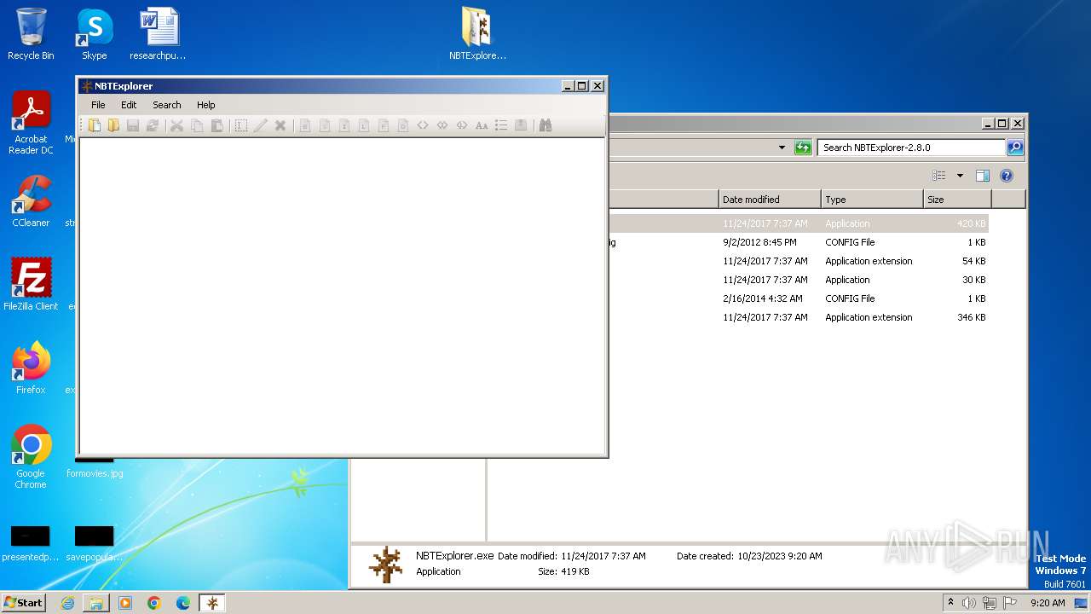Open the Explorer change view dropdown arrow
Viewport: 1091px width, 614px height.
pyautogui.click(x=960, y=176)
